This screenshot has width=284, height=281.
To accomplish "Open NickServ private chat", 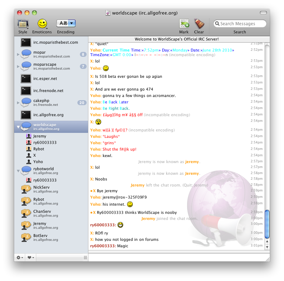I will (x=51, y=189).
